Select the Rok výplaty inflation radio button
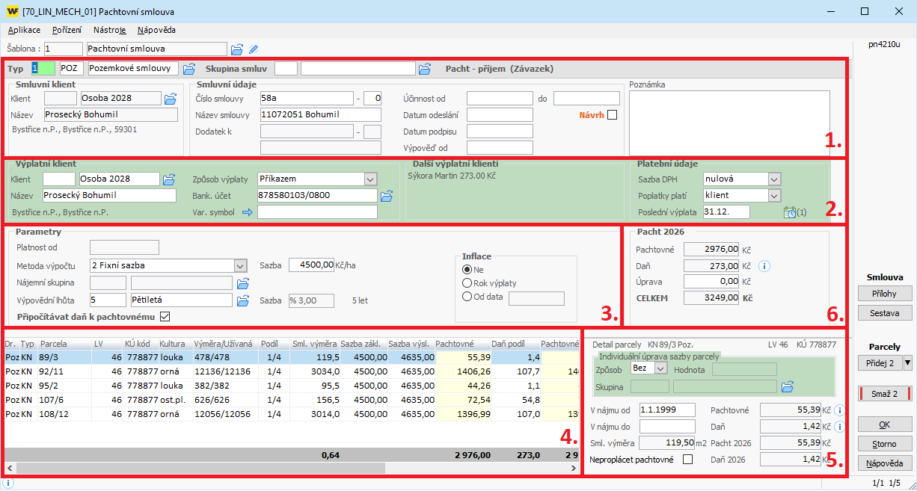Image resolution: width=917 pixels, height=491 pixels. 468,283
